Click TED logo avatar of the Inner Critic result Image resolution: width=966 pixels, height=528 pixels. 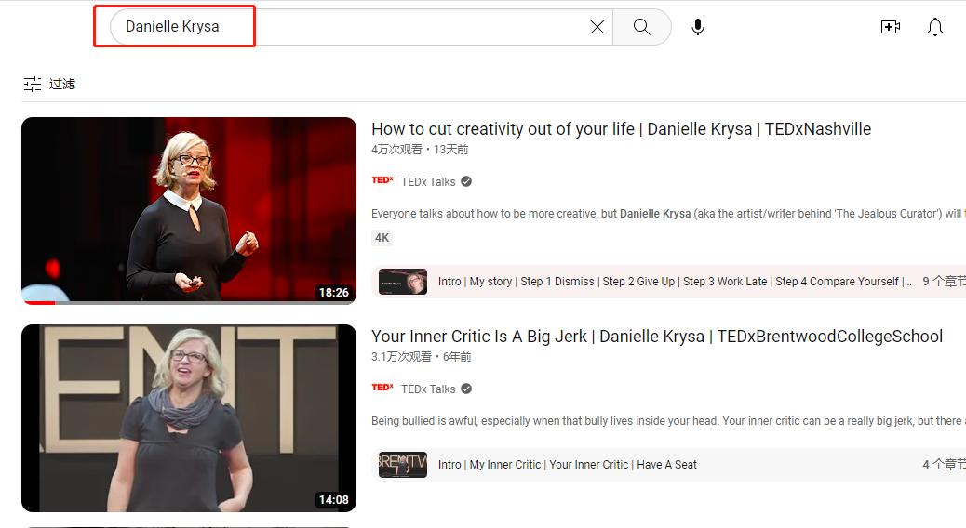[382, 388]
